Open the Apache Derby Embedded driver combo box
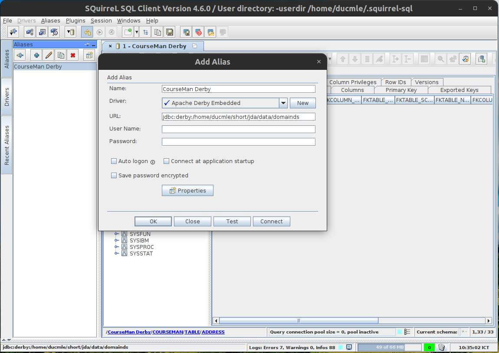 (x=225, y=103)
